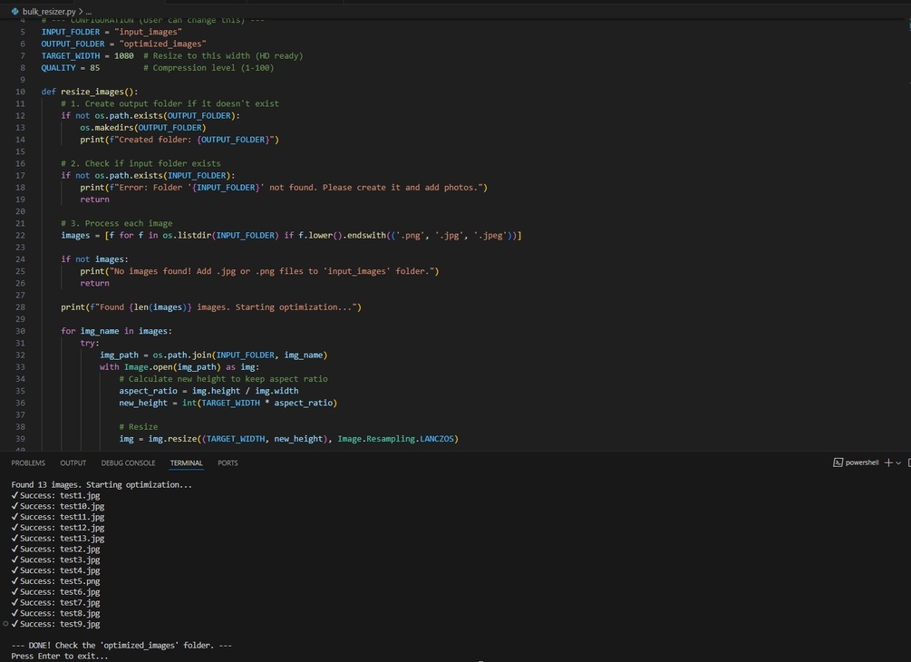Click the split terminal icon at panel edge
This screenshot has height=662, width=911.
[908, 463]
